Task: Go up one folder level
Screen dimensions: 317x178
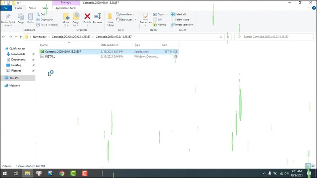Action: [21, 37]
